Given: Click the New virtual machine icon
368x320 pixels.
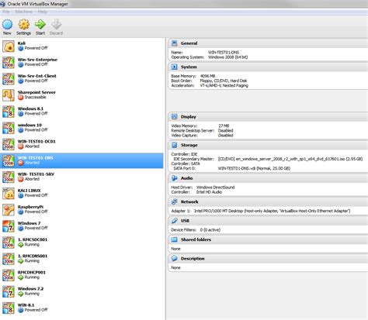Looking at the screenshot, I should click(x=7, y=25).
